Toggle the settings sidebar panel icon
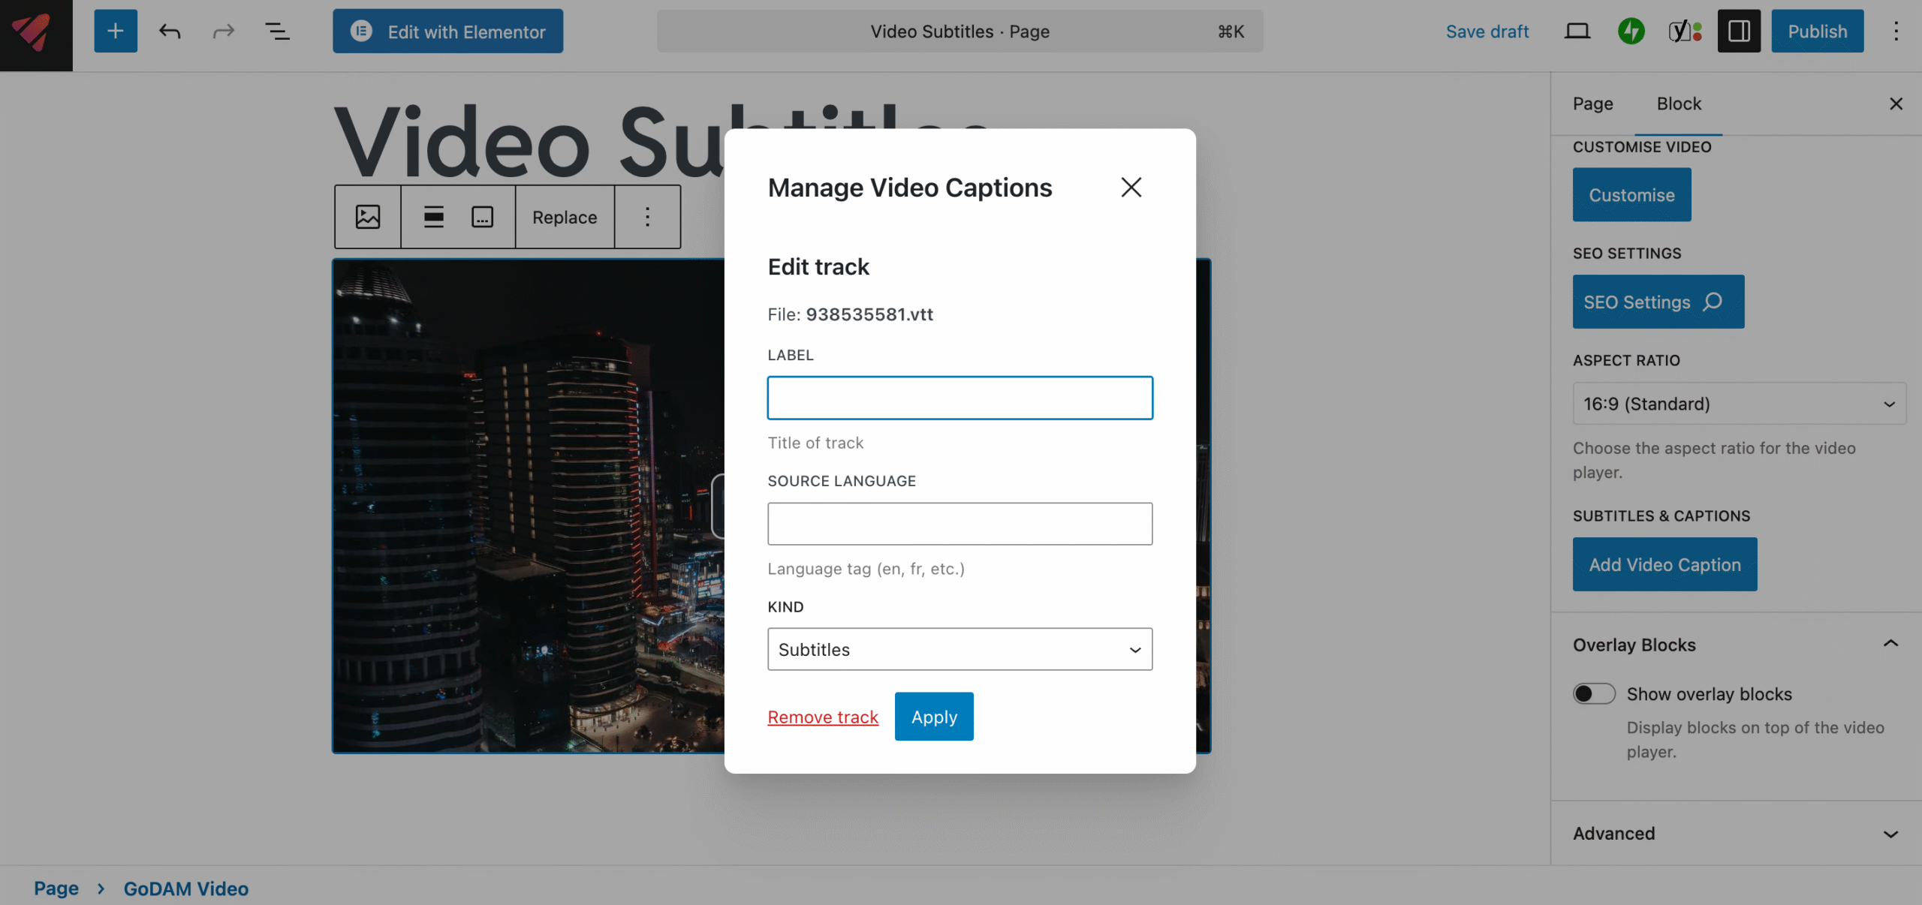The height and width of the screenshot is (905, 1922). click(x=1738, y=31)
